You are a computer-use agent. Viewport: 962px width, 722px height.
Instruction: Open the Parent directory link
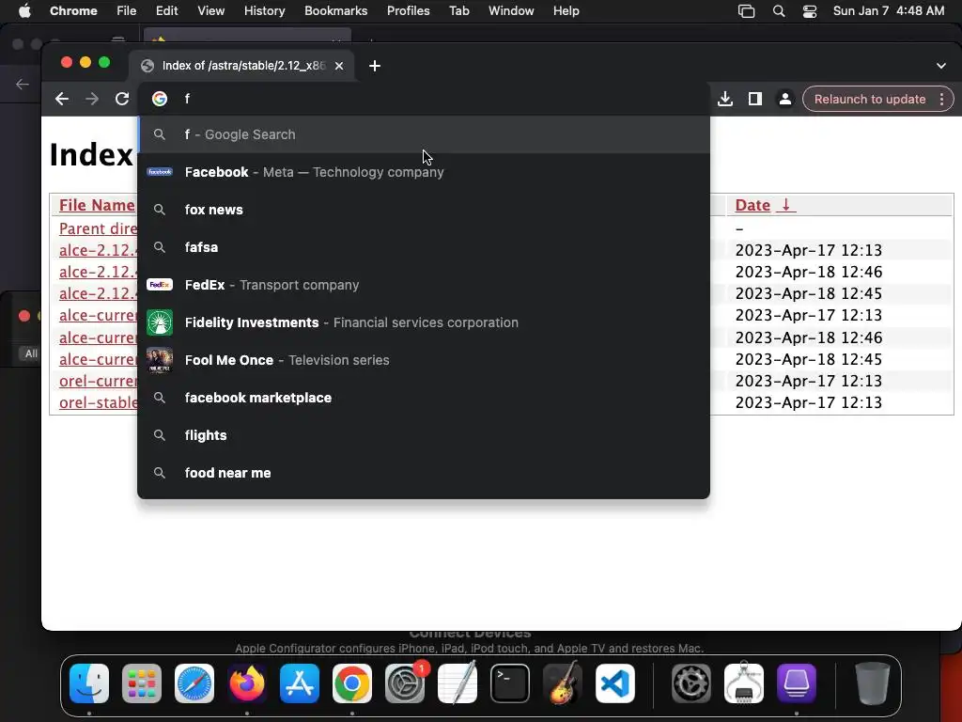pyautogui.click(x=98, y=228)
